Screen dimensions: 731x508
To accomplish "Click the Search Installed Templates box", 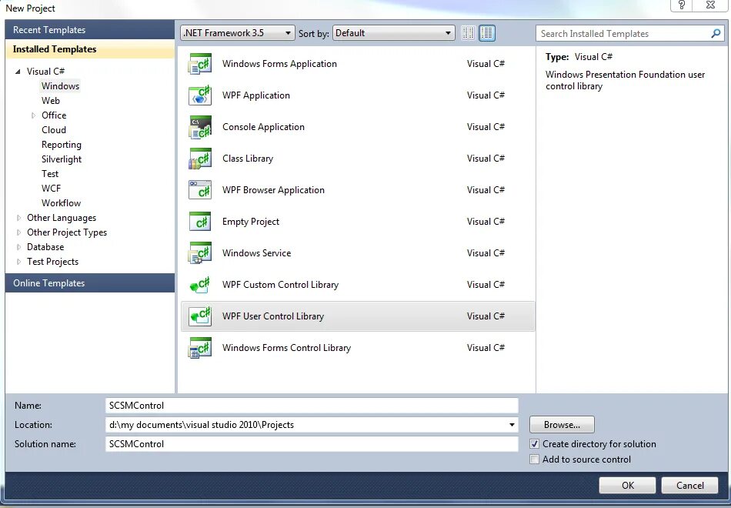I will point(629,34).
